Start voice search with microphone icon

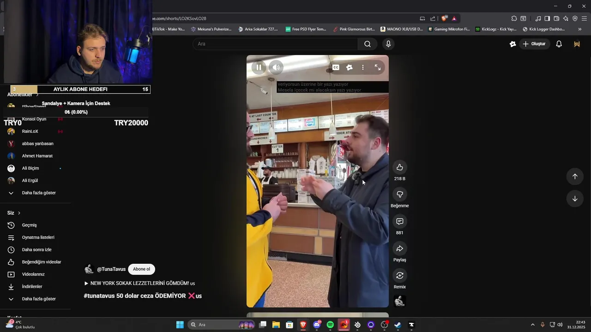click(x=388, y=44)
